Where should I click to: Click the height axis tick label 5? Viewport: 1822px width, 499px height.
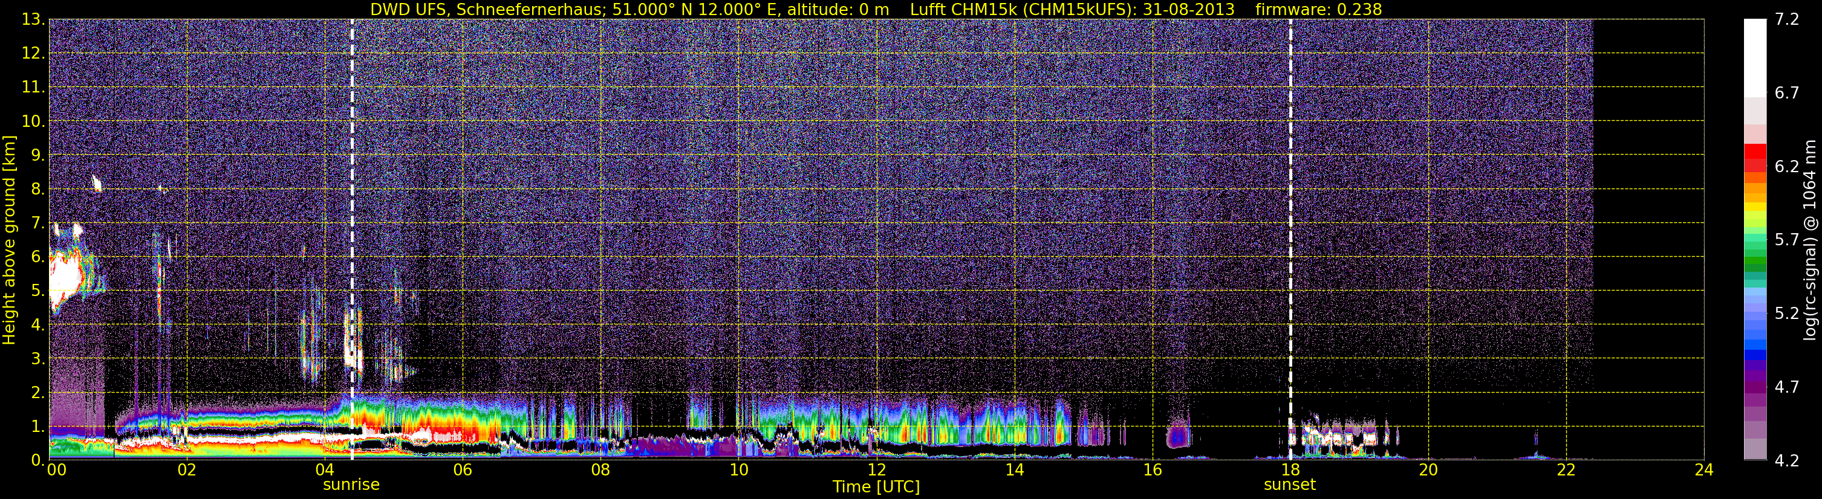coord(37,291)
